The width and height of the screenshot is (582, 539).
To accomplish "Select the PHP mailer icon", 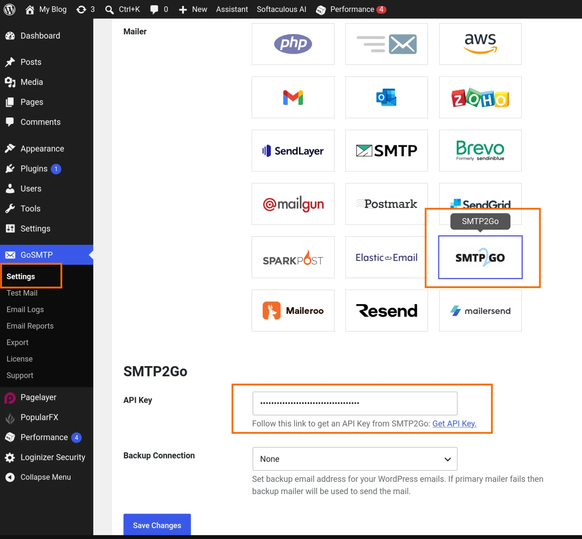I will click(293, 44).
